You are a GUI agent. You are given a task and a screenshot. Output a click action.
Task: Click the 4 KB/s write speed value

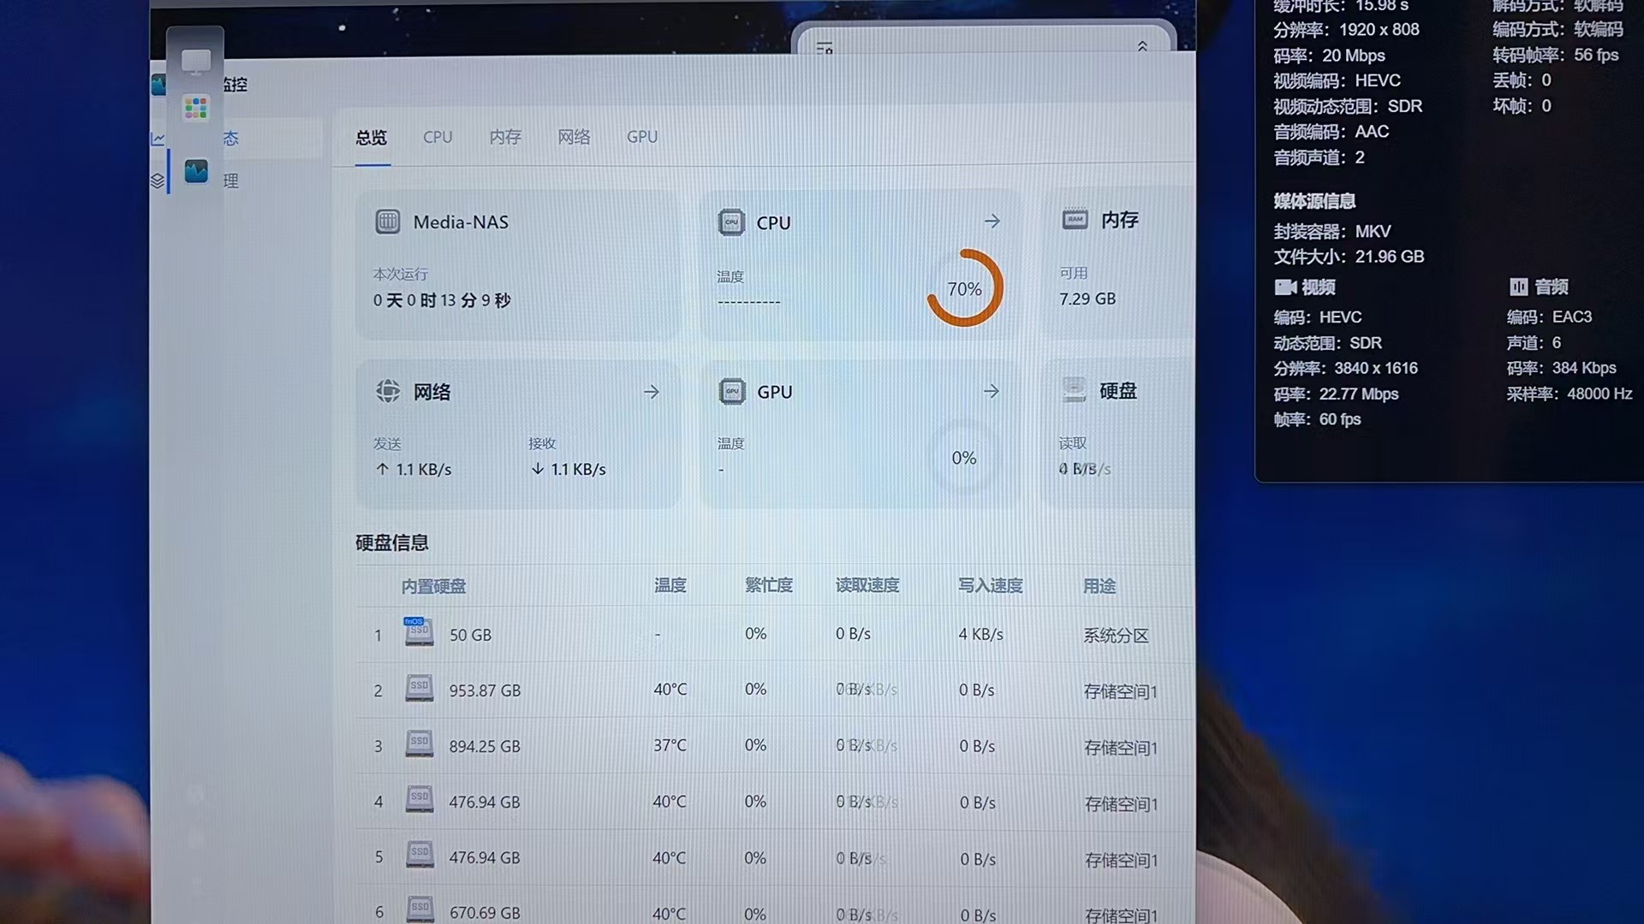click(x=981, y=635)
